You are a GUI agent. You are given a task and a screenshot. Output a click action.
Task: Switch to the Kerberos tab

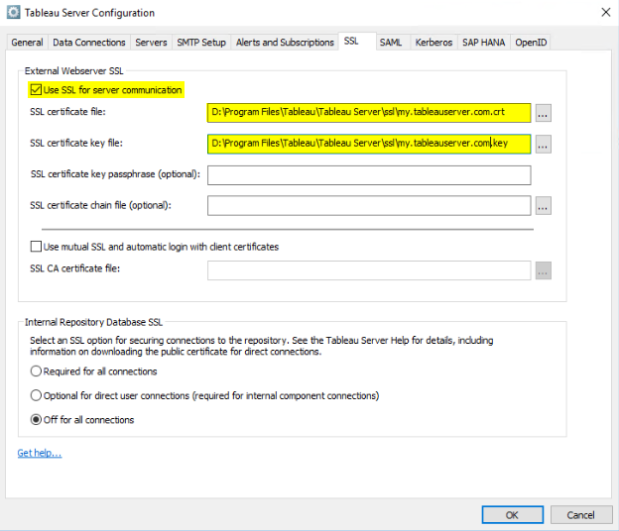(x=433, y=43)
